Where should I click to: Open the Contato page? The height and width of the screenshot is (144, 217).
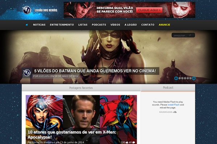tap(148, 25)
